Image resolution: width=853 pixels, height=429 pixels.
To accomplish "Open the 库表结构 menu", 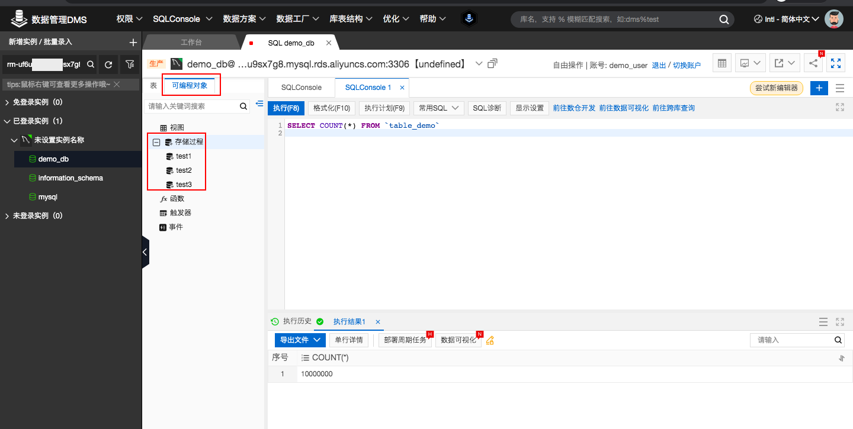I will [347, 18].
